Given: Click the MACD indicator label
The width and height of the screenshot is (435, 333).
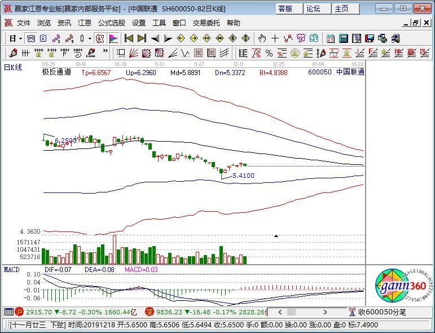Looking at the screenshot, I should click(12, 270).
